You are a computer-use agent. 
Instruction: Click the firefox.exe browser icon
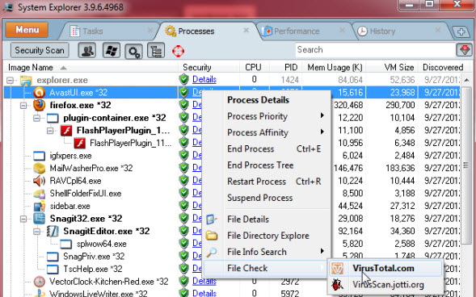[39, 105]
